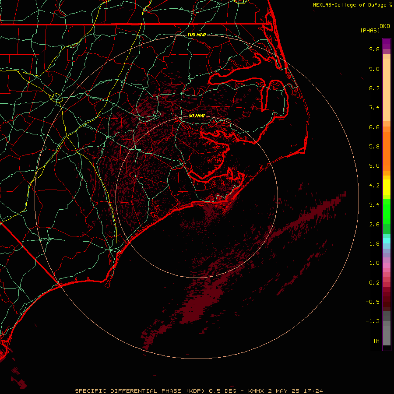The image size is (394, 394).
Task: Click the 3.4 legend value
Action: tap(374, 205)
